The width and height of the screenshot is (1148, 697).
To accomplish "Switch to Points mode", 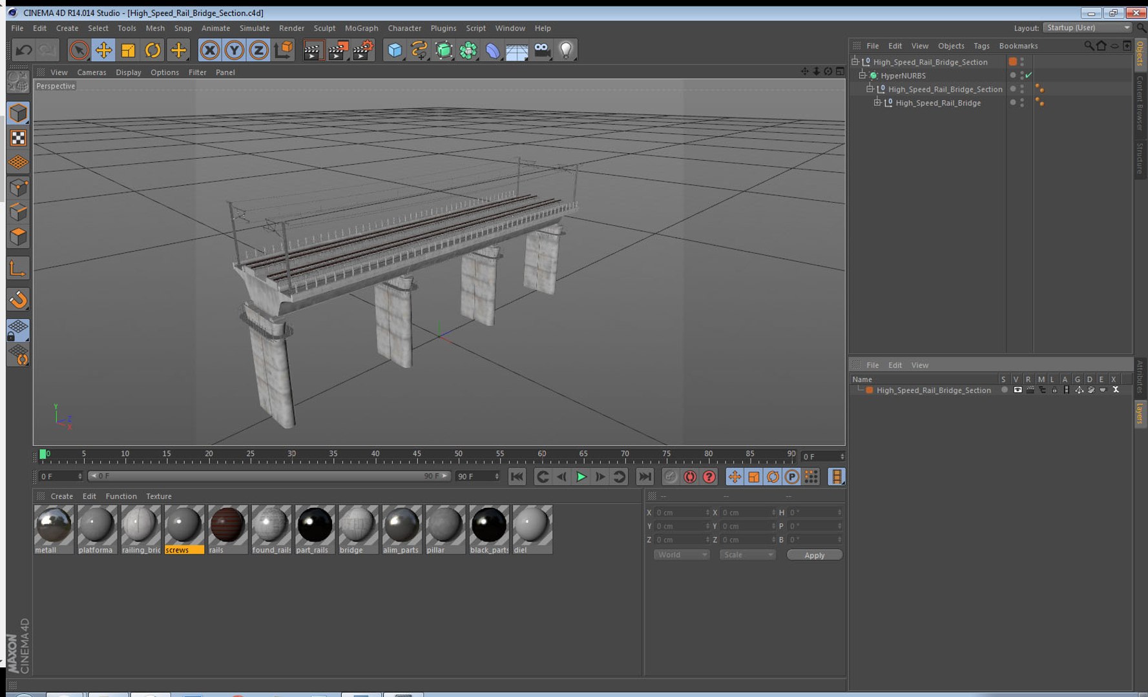I will (18, 188).
